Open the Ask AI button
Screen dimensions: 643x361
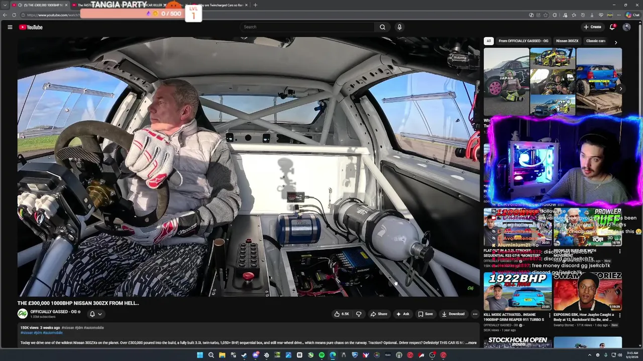pyautogui.click(x=403, y=314)
